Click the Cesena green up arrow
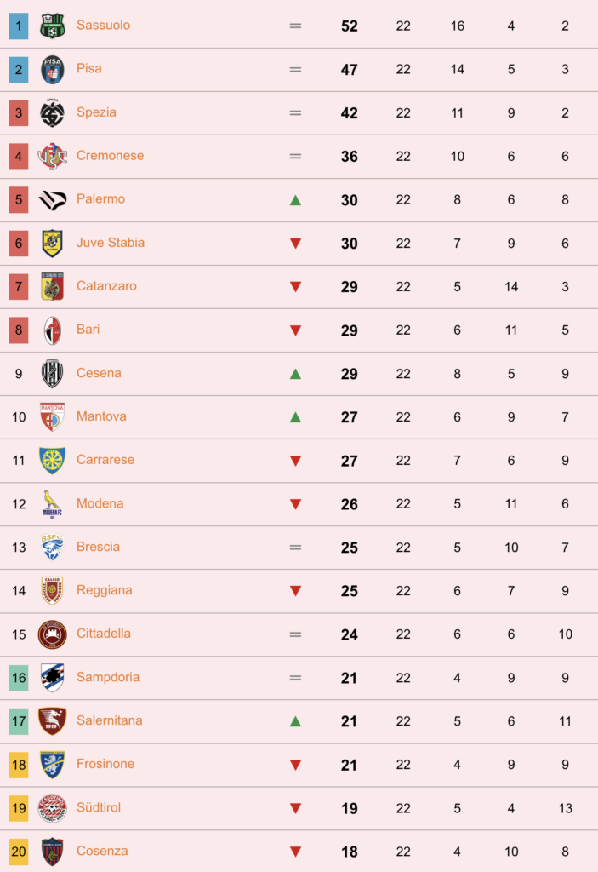This screenshot has width=598, height=872. click(296, 374)
